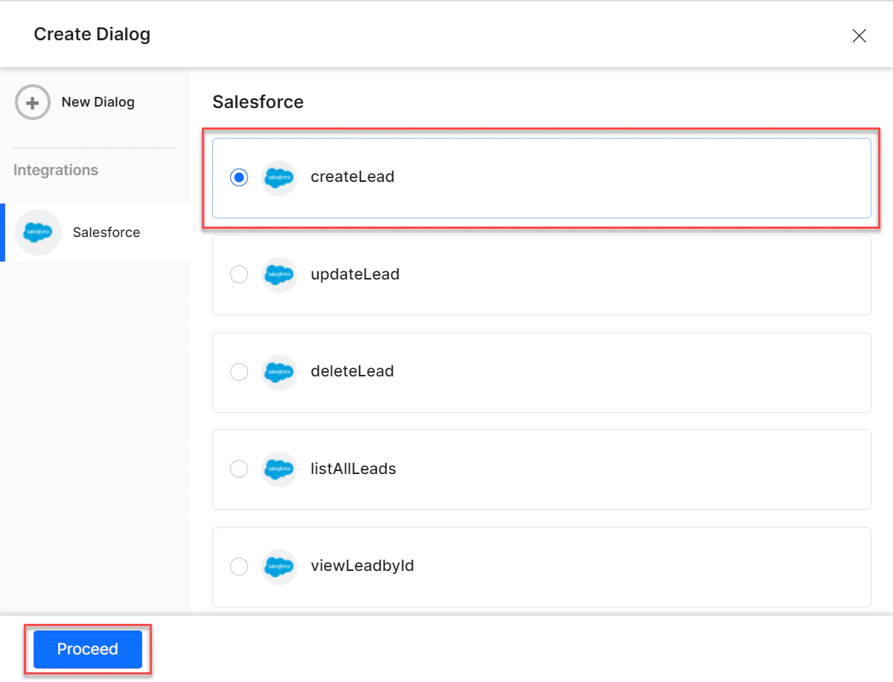
Task: Deselect the createLead radio button
Action: 239,177
